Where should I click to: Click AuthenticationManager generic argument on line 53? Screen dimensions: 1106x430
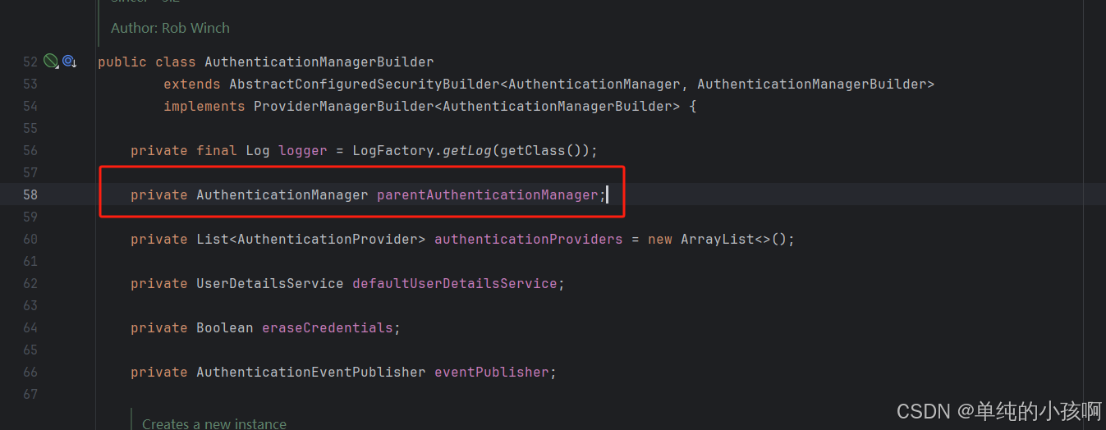pyautogui.click(x=594, y=84)
